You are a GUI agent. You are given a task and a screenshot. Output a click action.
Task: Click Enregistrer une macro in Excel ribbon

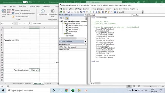pos(21,10)
